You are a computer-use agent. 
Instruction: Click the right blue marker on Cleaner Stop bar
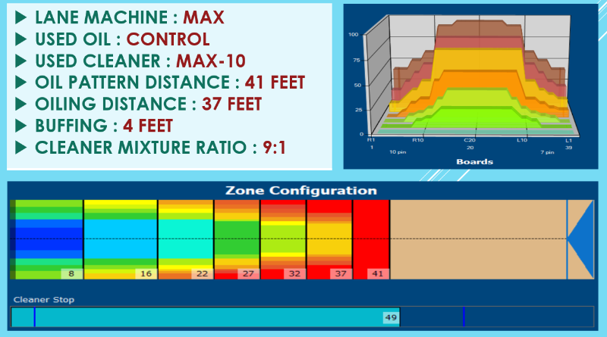point(464,317)
